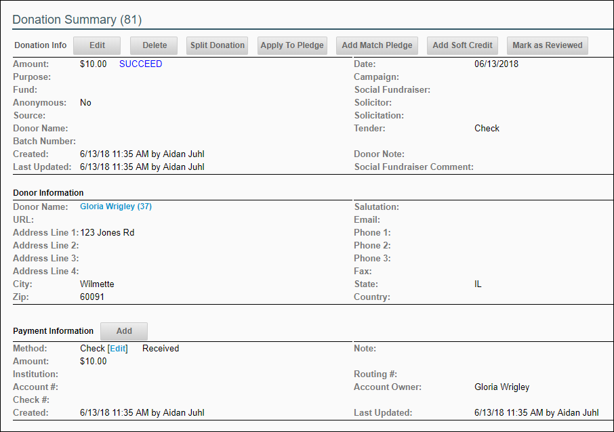Click the Edit link next to Check method

(118, 349)
